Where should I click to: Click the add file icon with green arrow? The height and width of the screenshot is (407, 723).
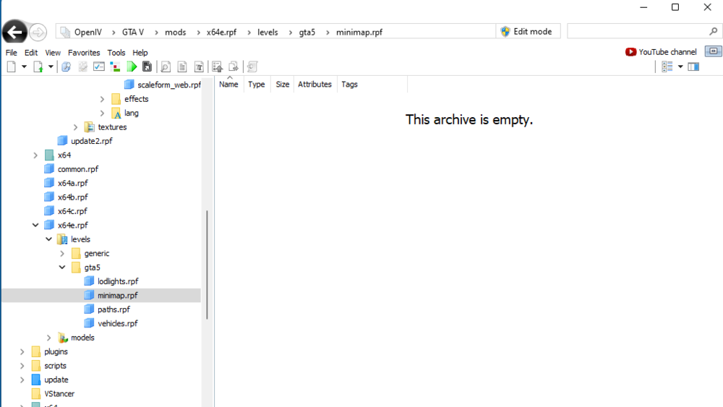click(x=38, y=67)
